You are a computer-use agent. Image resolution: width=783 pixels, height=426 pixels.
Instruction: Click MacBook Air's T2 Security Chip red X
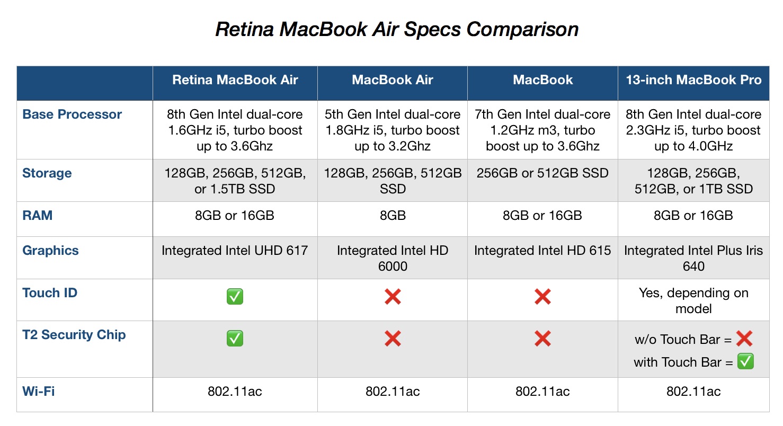click(x=393, y=339)
